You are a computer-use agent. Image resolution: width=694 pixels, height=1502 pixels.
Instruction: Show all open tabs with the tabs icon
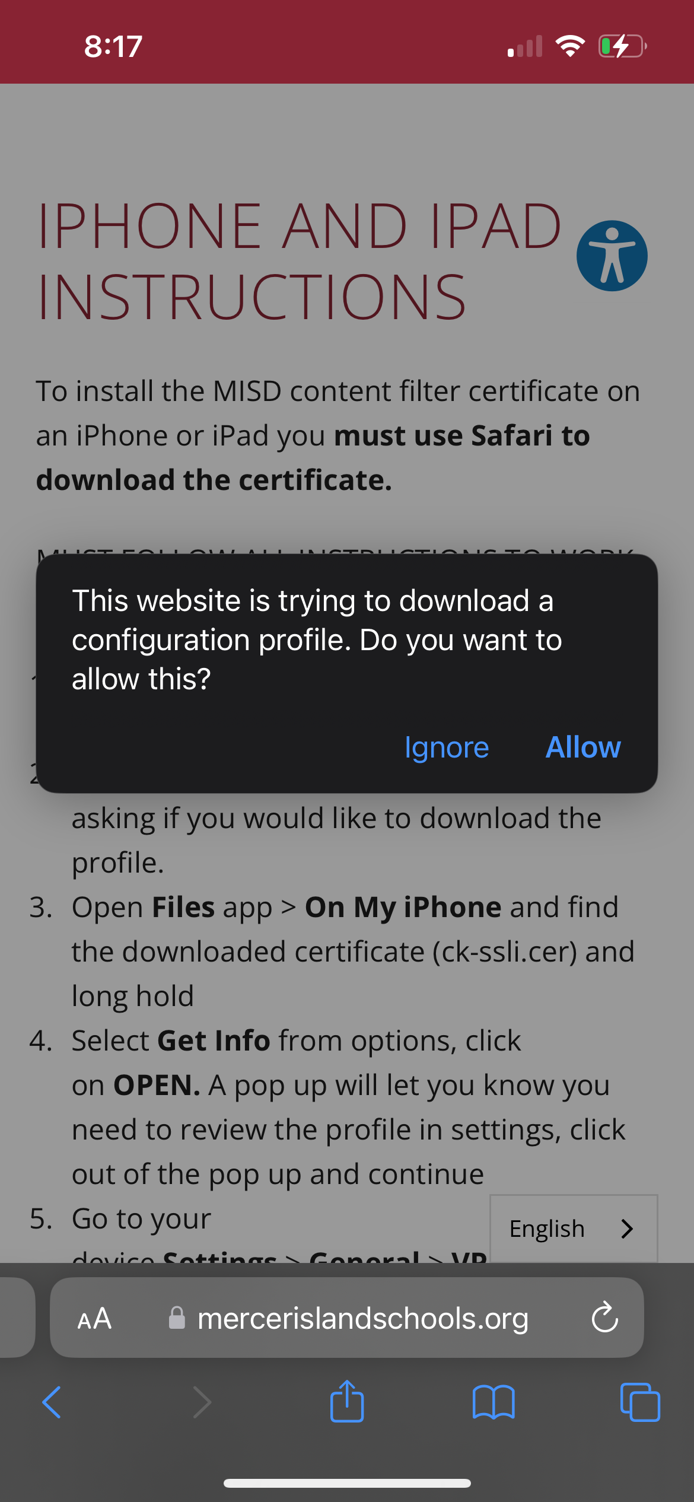(x=639, y=1402)
